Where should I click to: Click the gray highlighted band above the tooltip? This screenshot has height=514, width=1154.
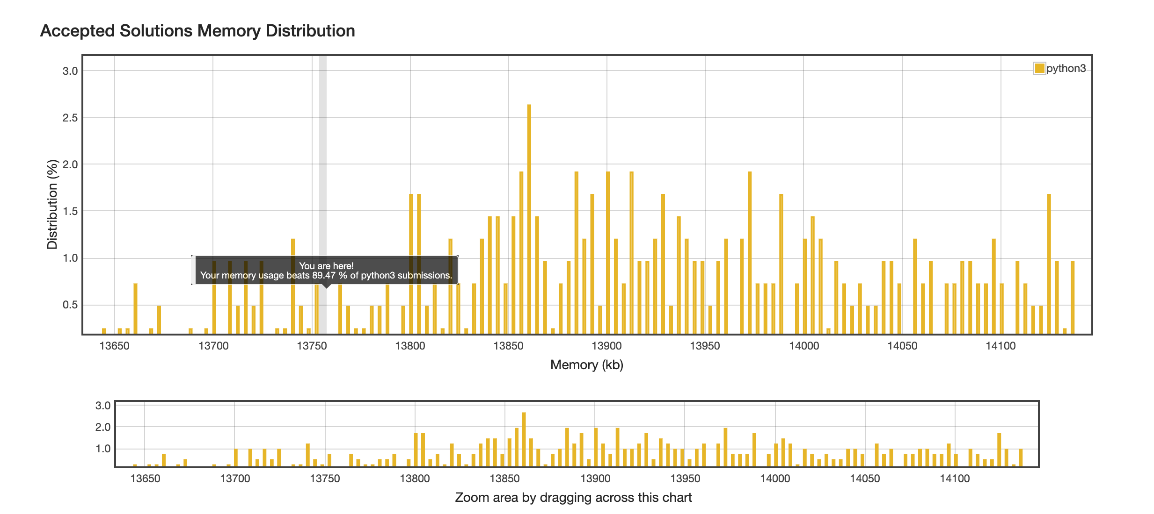323,154
